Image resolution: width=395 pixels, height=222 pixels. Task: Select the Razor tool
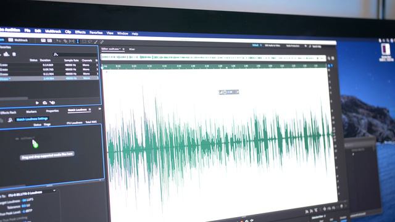click(65, 41)
